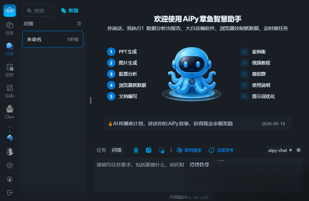This screenshot has height=201, width=309.
Task: Click the account circle icon in sidebar
Action: click(x=10, y=179)
